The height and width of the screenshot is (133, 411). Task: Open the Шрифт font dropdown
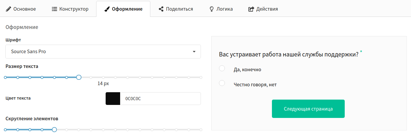103,51
